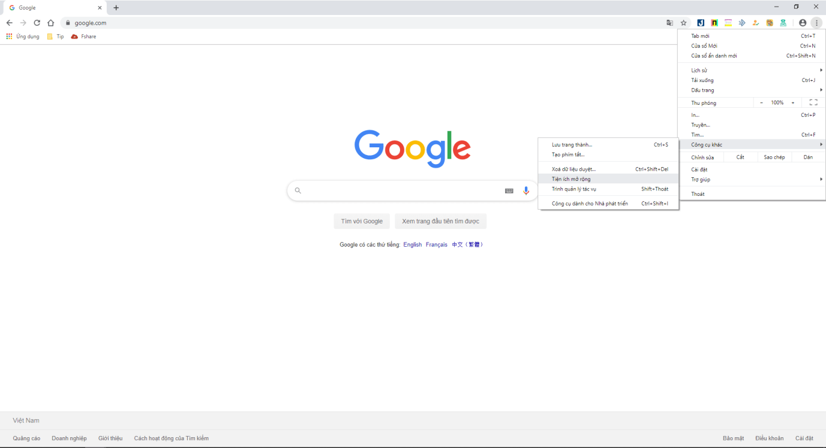
Task: Expand the Trợ giúp submenu
Action: [x=752, y=180]
